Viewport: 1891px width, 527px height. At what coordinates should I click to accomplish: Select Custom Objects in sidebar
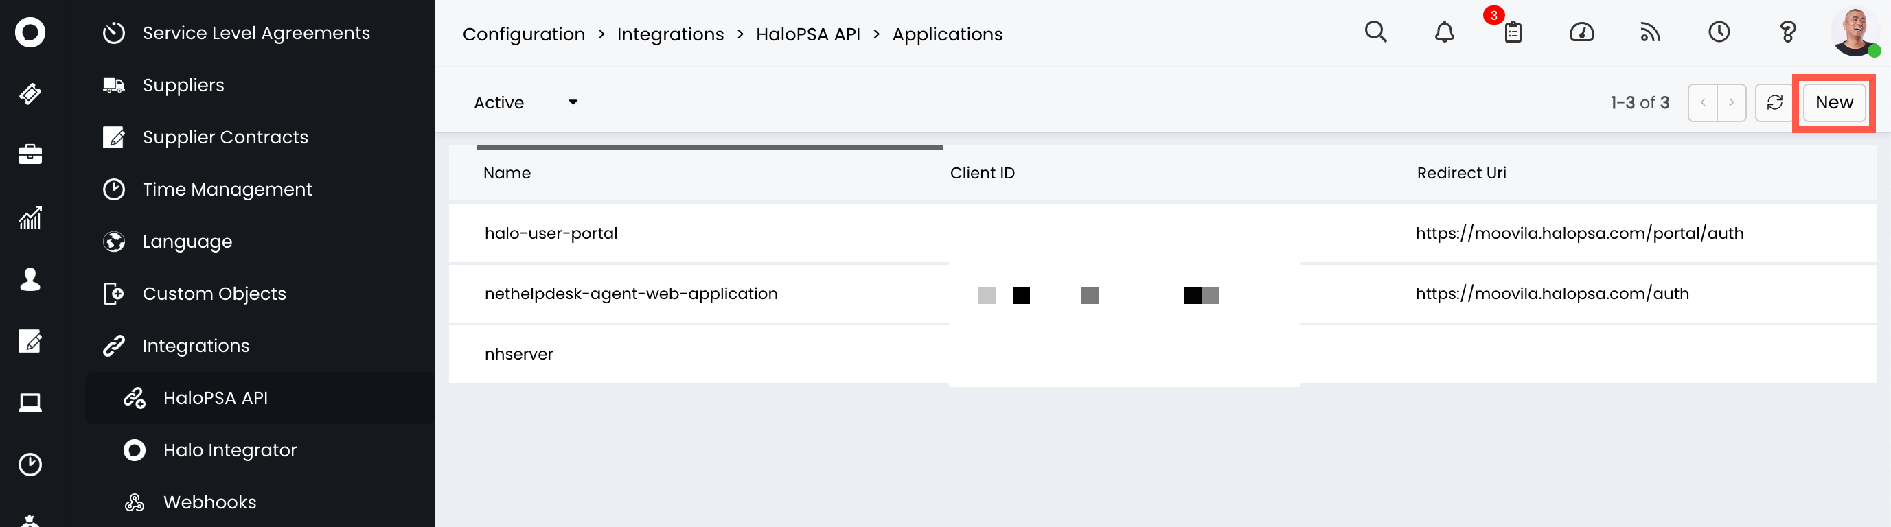pos(214,294)
